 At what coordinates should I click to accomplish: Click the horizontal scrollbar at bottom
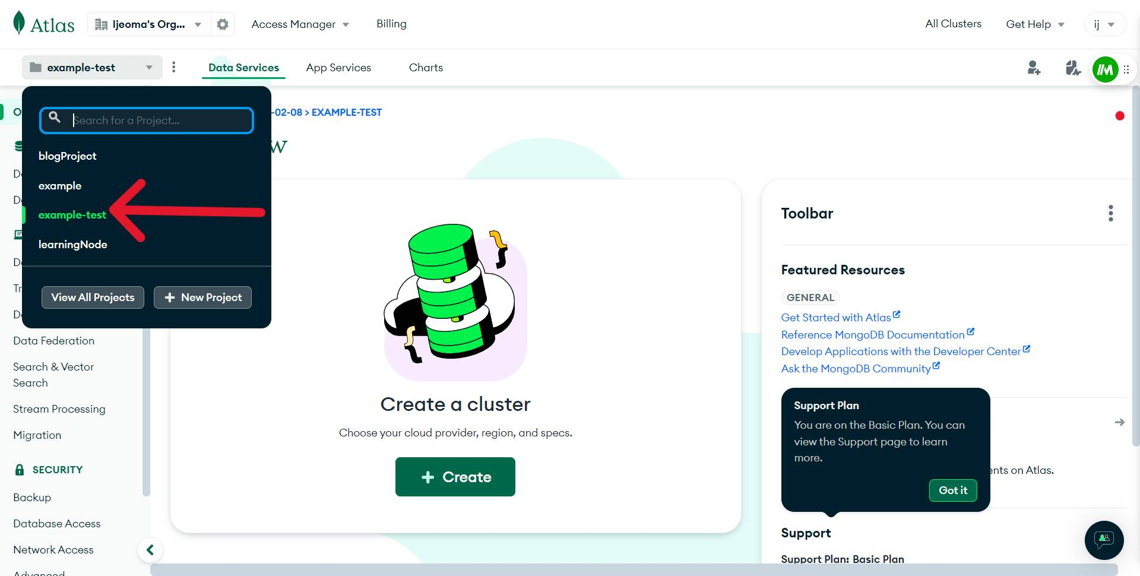click(x=634, y=569)
